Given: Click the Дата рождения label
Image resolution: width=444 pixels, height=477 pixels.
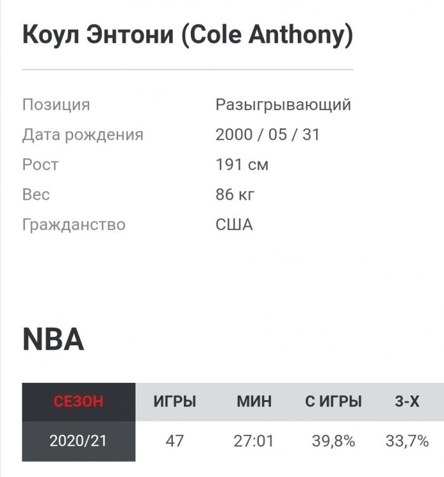Looking at the screenshot, I should [x=83, y=135].
